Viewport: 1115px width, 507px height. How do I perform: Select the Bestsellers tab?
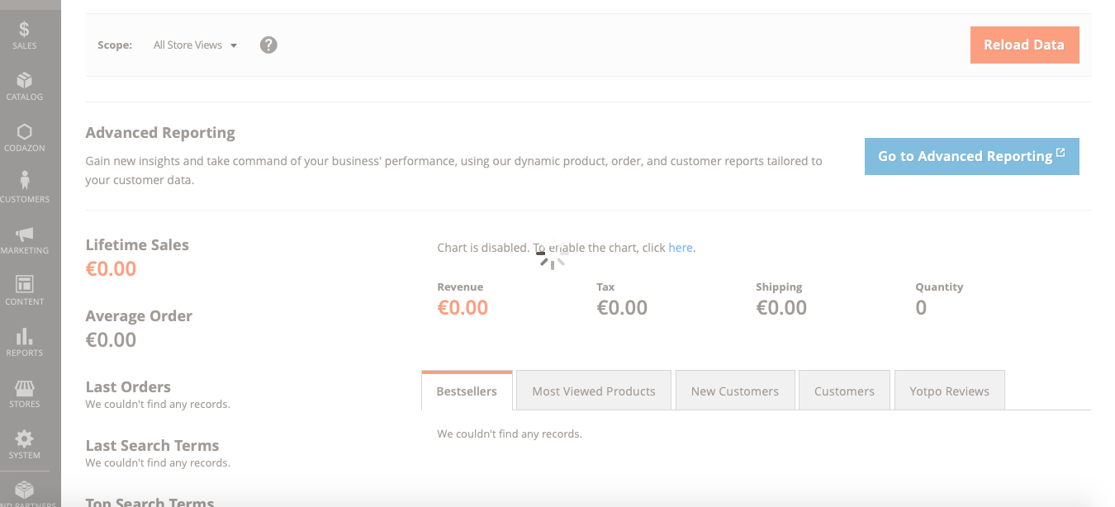point(467,390)
